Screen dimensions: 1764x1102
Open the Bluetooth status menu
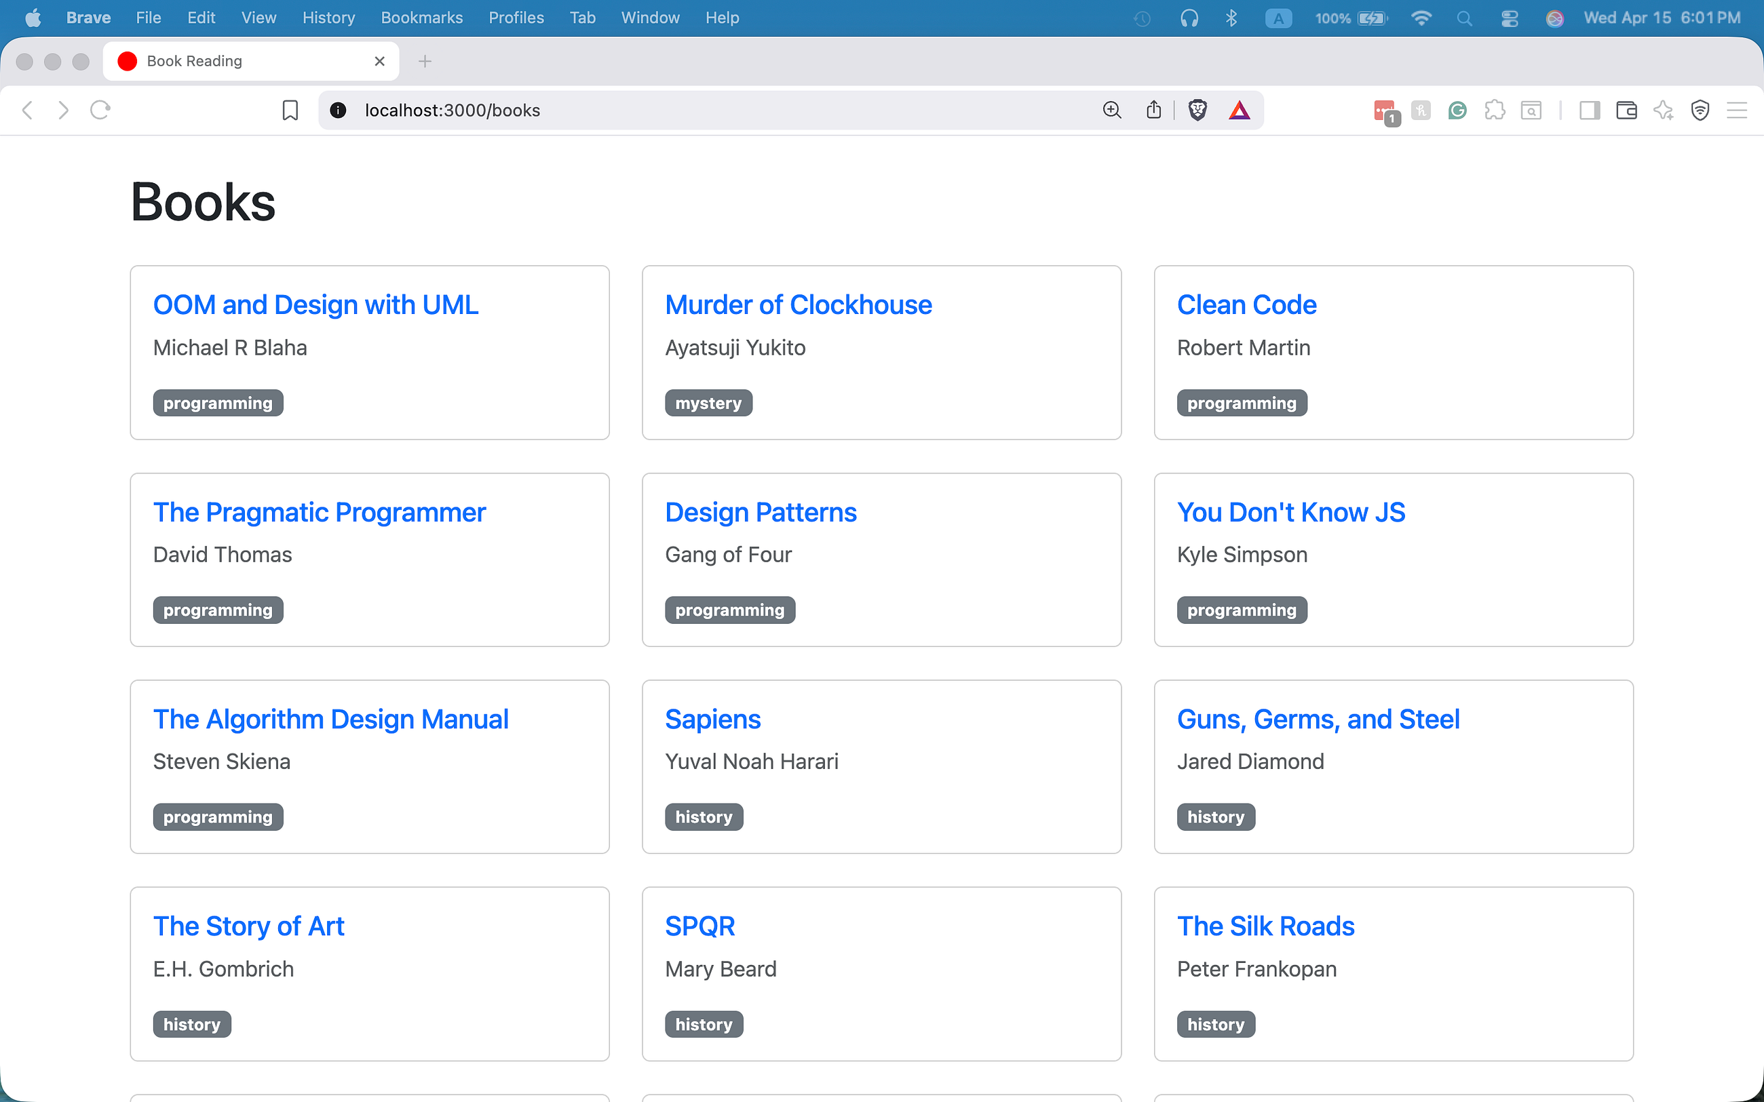click(x=1232, y=18)
